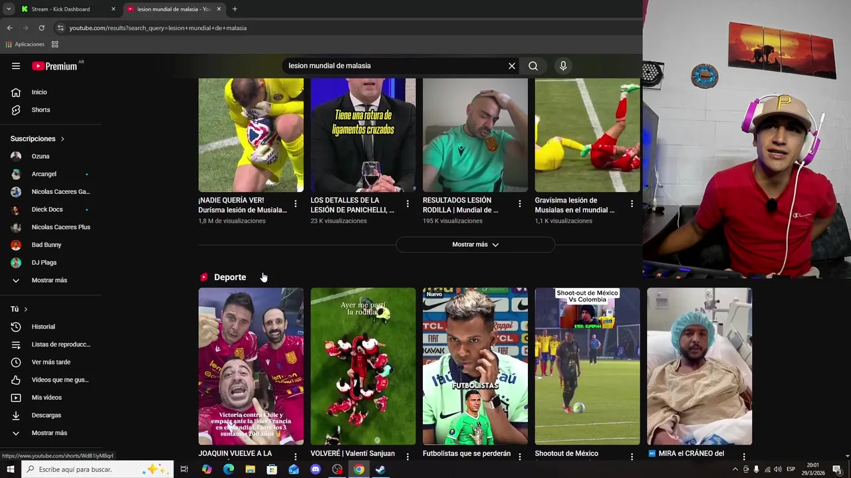Click Windows taskbar search box
Image resolution: width=851 pixels, height=478 pixels.
(98, 469)
